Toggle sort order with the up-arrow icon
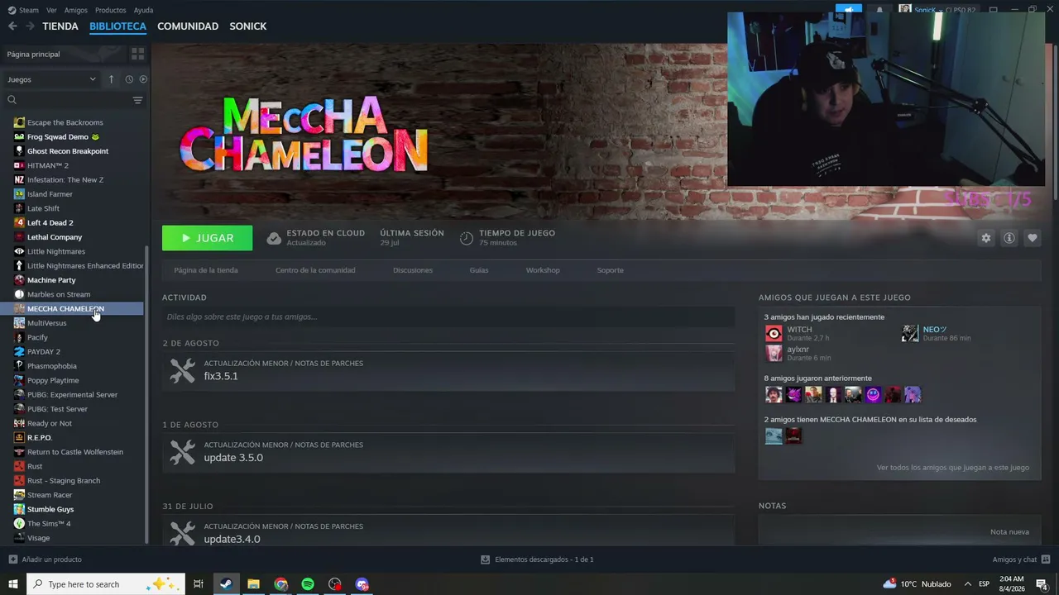The height and width of the screenshot is (595, 1059). point(111,79)
